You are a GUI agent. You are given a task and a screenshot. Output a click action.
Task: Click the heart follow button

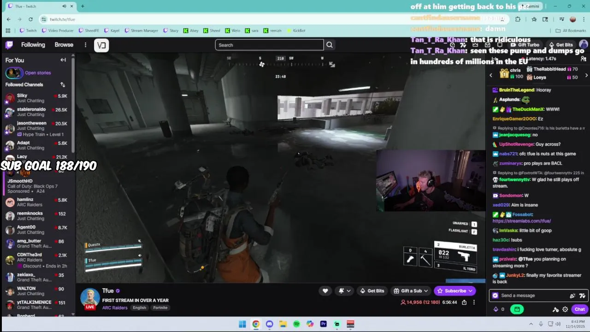[325, 290]
